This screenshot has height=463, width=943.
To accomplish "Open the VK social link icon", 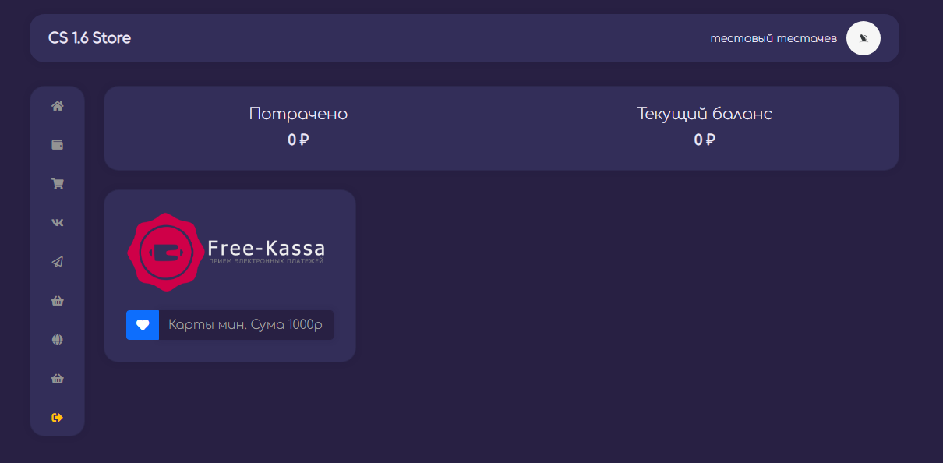I will point(57,223).
